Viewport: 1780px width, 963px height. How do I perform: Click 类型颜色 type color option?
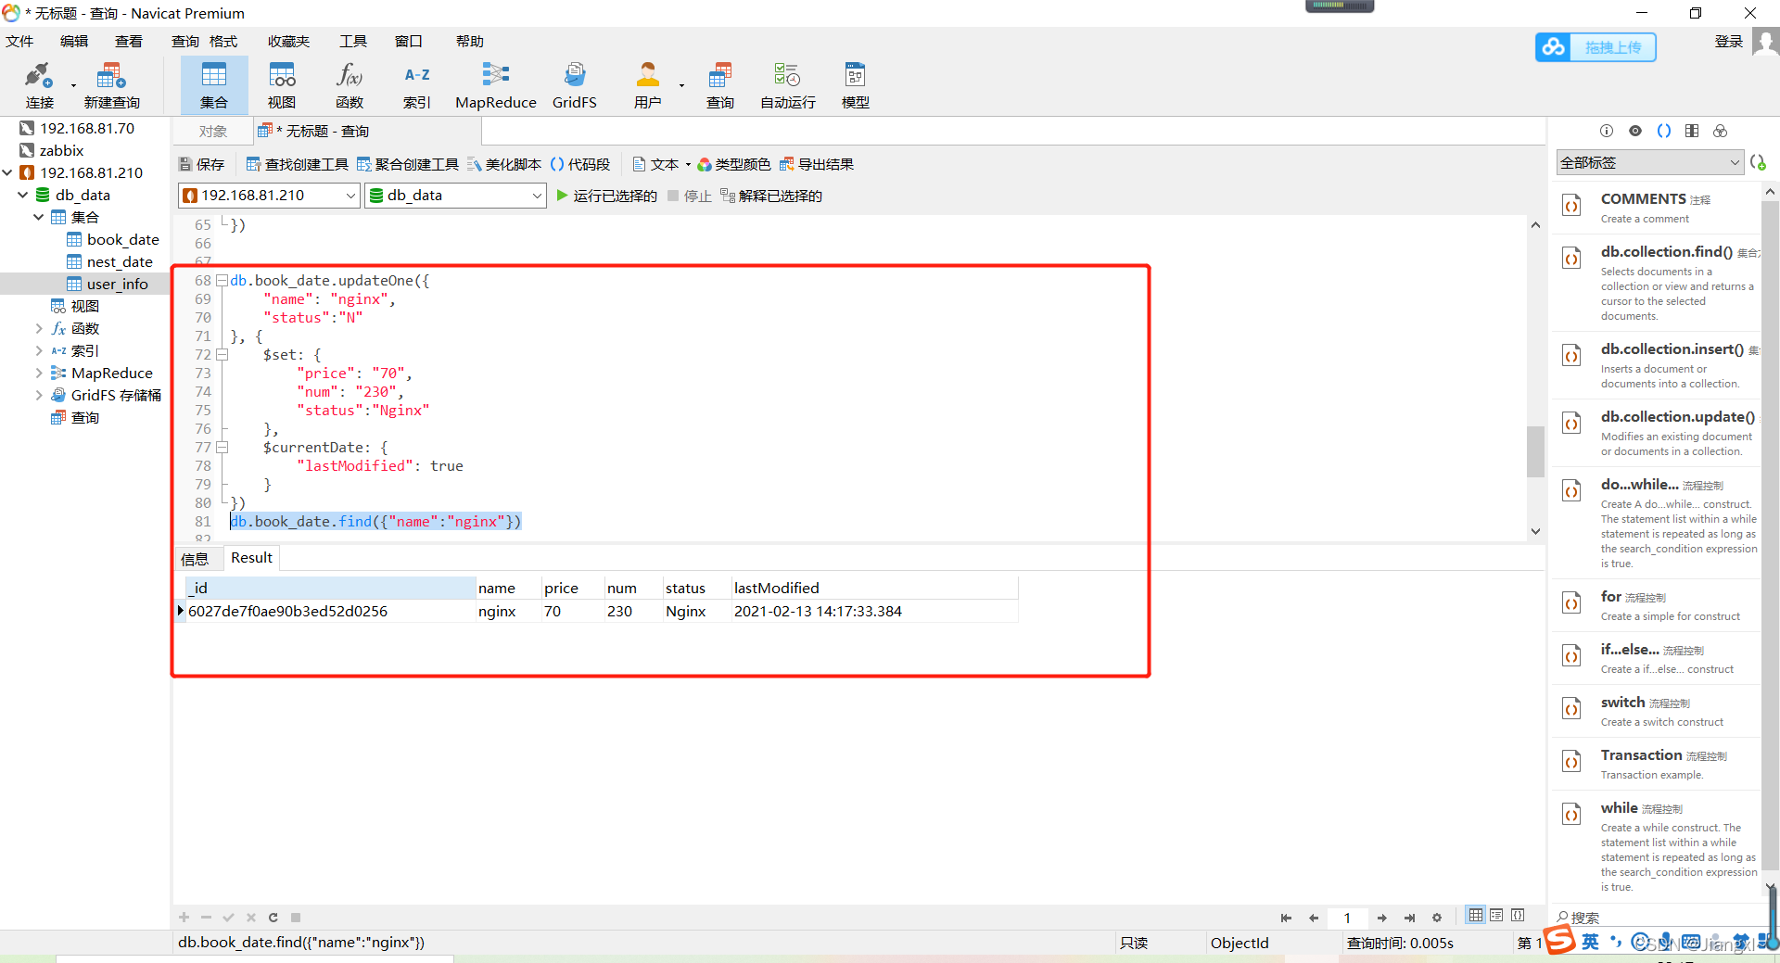(733, 164)
